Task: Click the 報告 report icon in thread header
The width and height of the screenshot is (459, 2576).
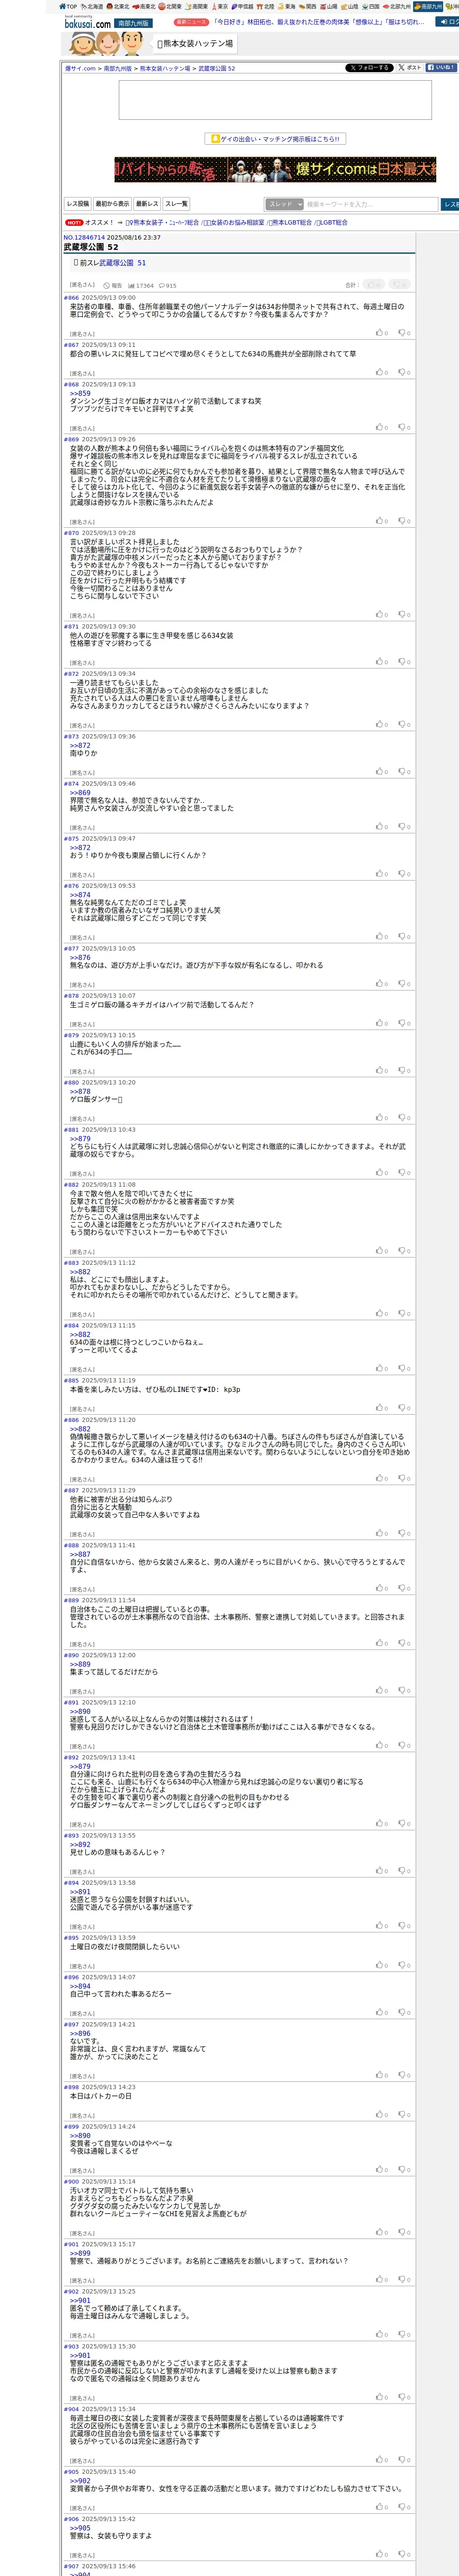Action: click(113, 286)
